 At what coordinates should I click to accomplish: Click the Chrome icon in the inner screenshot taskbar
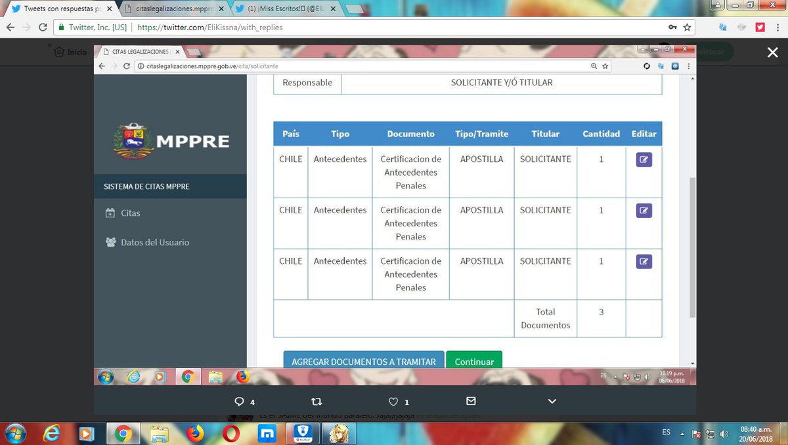[x=187, y=377]
